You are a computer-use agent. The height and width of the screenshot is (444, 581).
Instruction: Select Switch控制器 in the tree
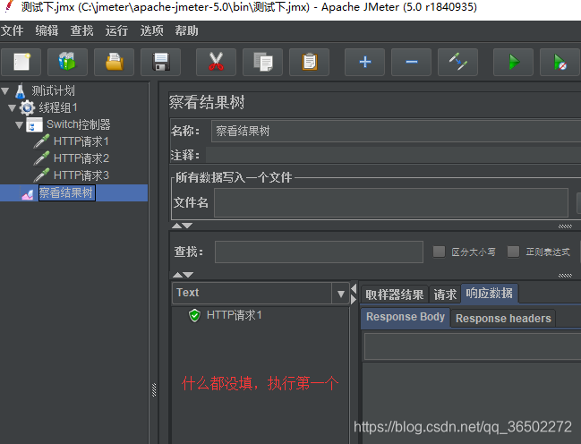78,124
